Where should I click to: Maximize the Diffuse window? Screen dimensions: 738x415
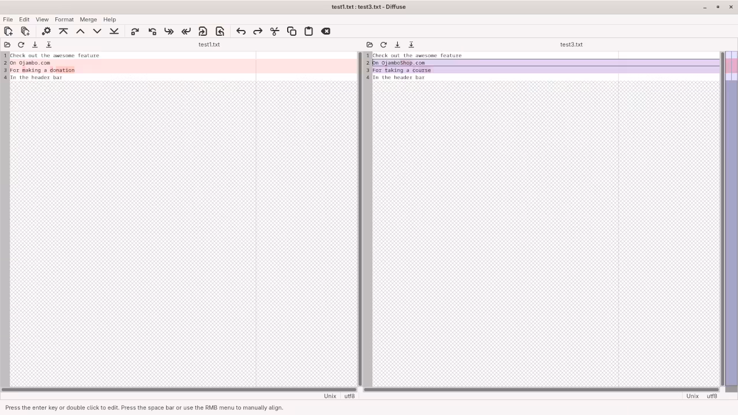click(718, 7)
